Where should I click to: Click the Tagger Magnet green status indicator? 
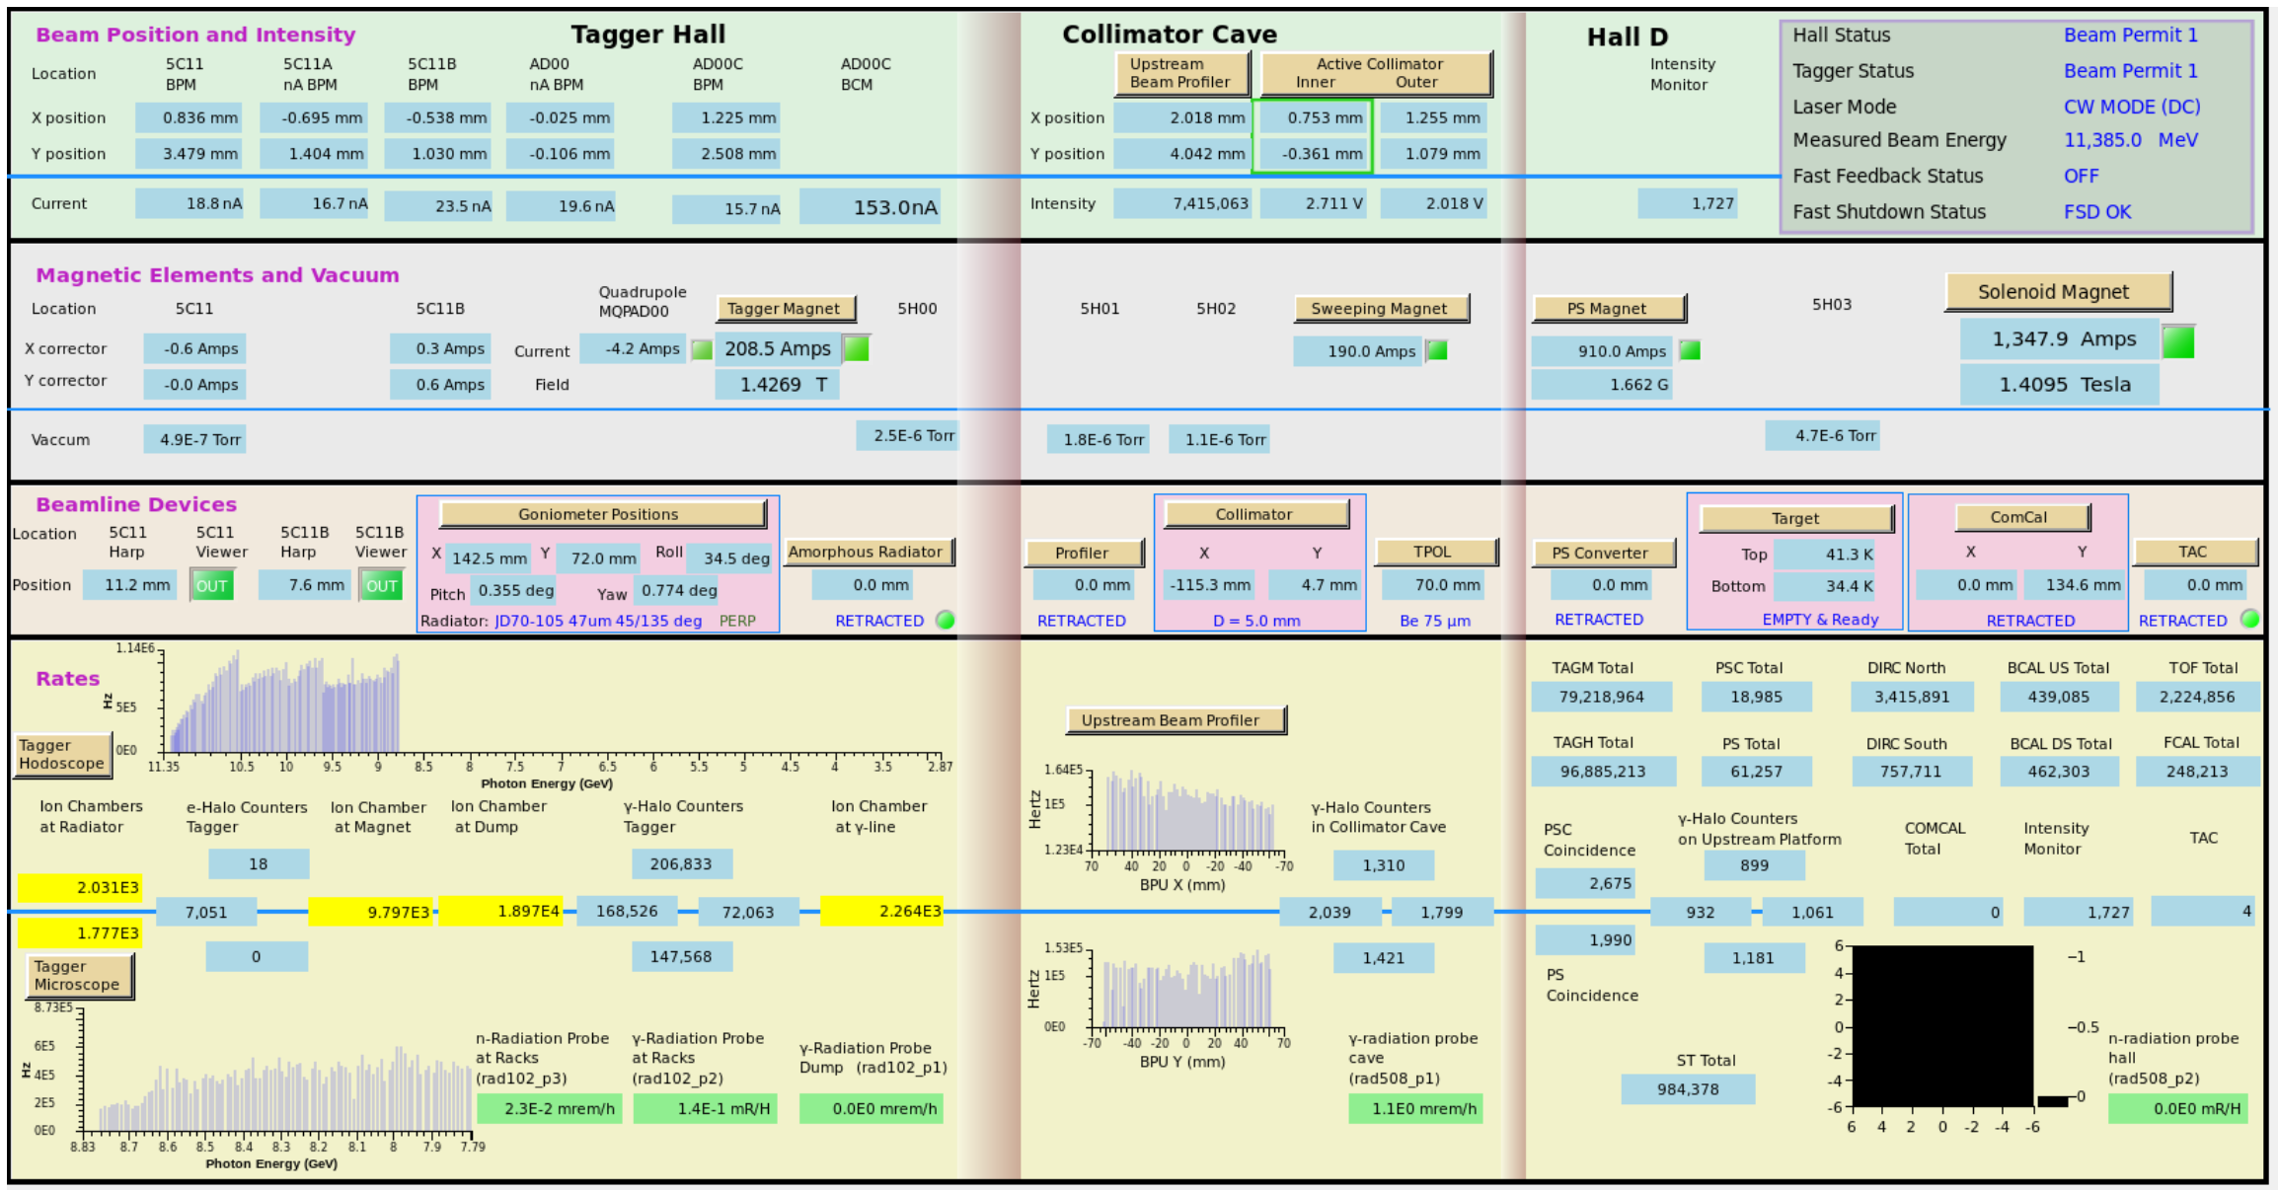(x=856, y=348)
